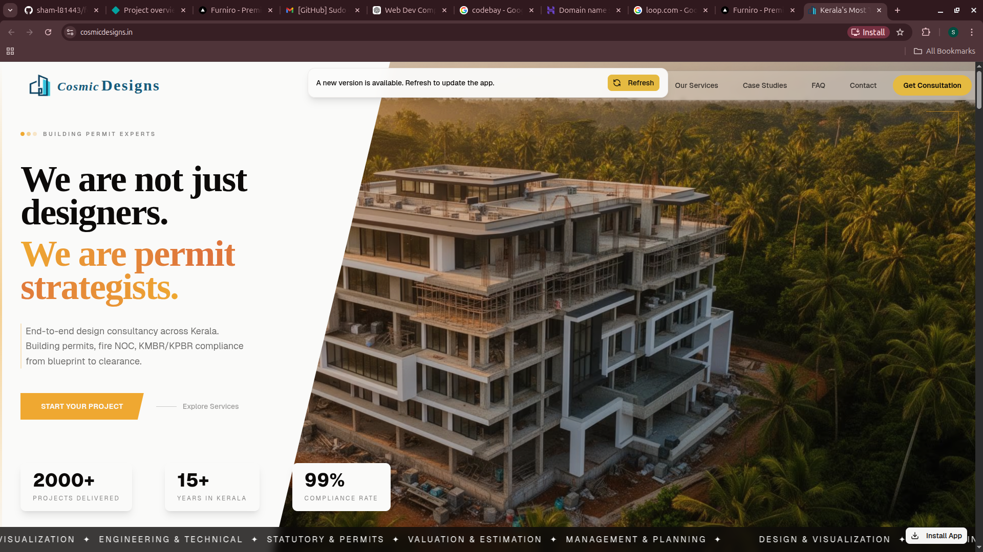
Task: Reload the page with browser refresh icon
Action: coord(48,32)
